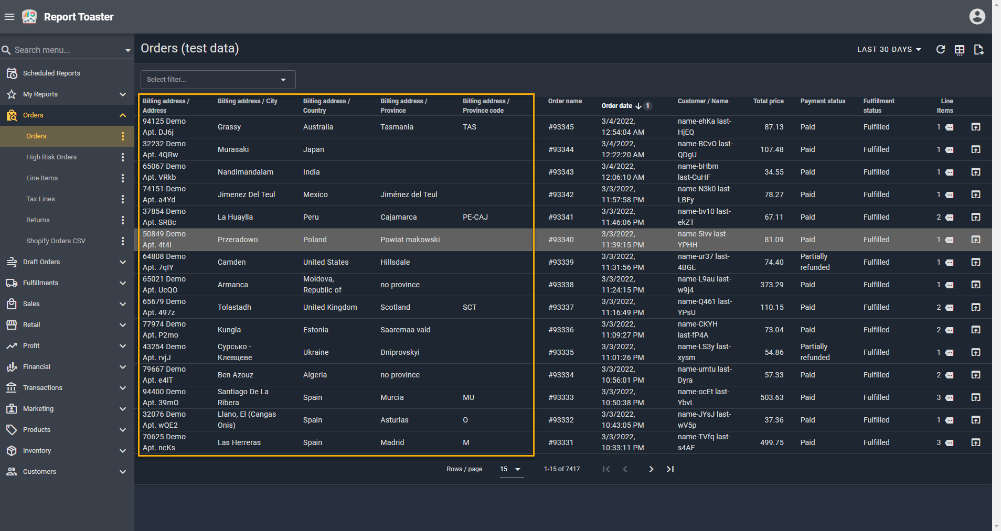Jump to the last page of results
Screen dimensions: 1001x531
[x=670, y=469]
